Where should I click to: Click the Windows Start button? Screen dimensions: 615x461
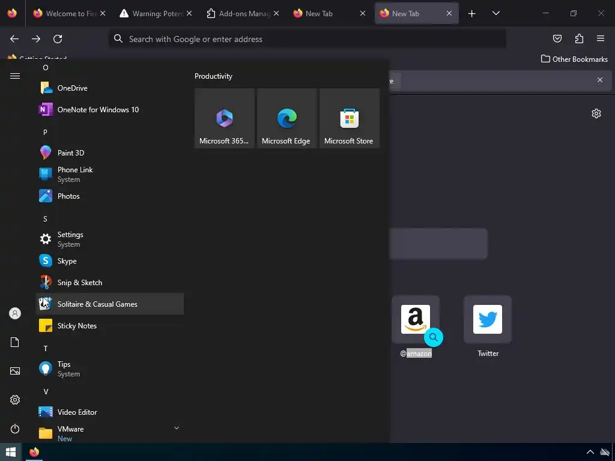(x=11, y=452)
